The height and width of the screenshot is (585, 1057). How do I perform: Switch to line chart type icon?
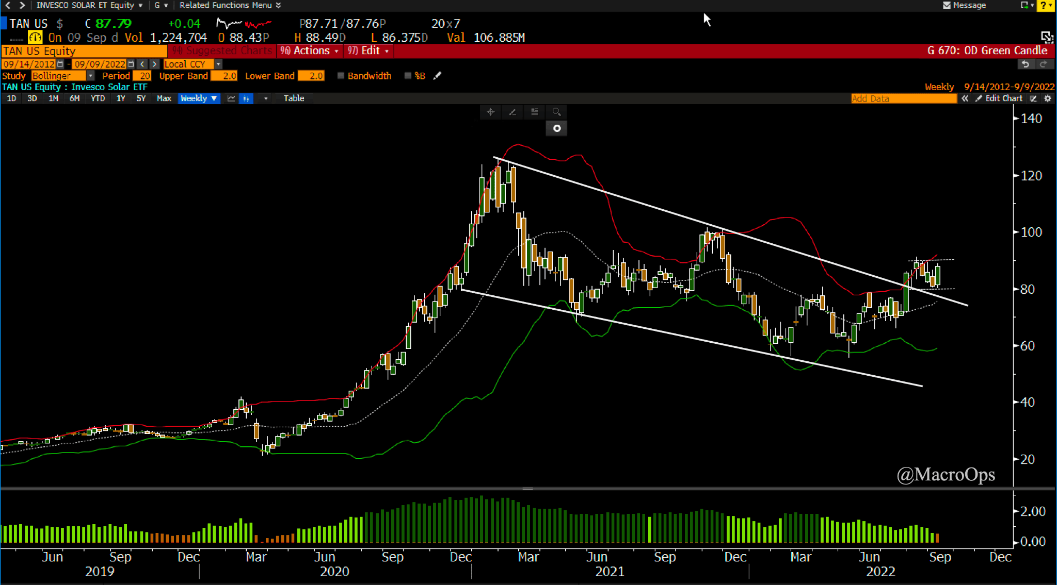click(x=231, y=98)
